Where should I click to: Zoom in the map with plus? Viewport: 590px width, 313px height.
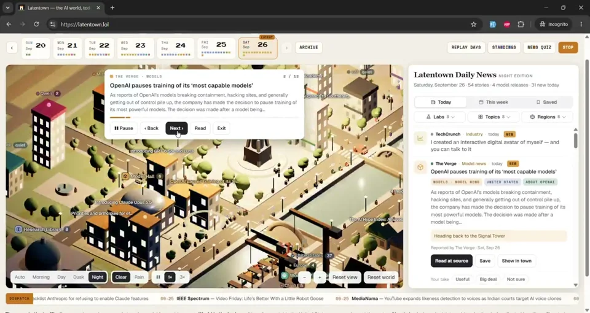point(320,277)
